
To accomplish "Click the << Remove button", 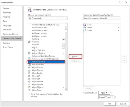I will click(x=75, y=61).
